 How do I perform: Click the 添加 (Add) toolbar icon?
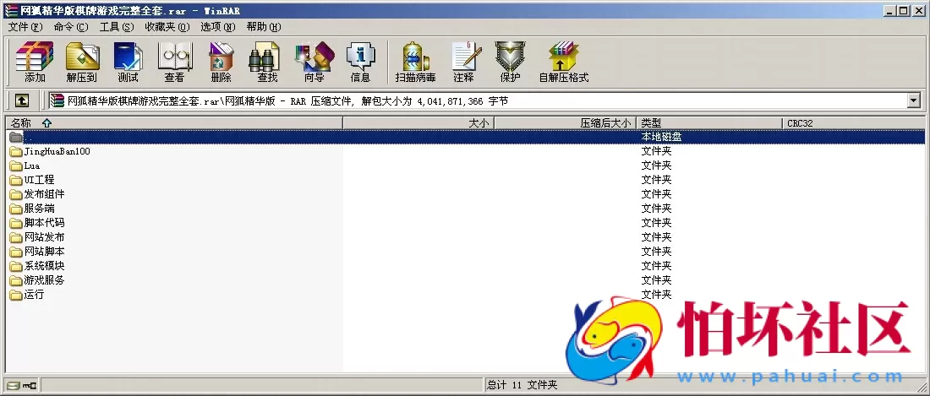pos(35,62)
